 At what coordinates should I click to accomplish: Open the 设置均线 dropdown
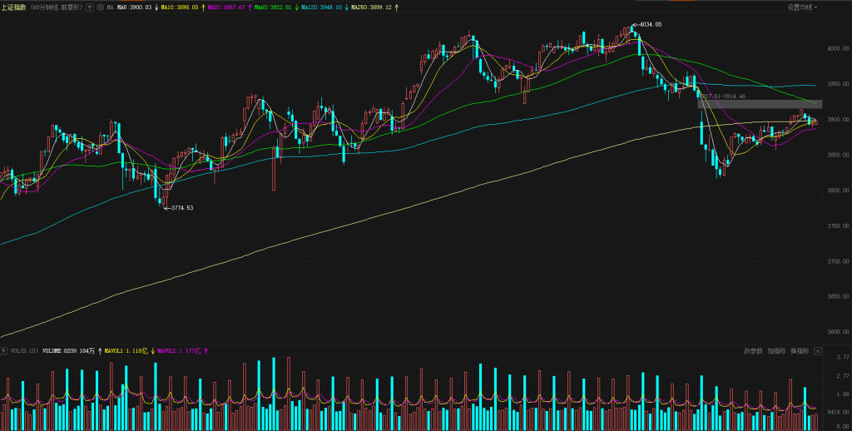802,7
